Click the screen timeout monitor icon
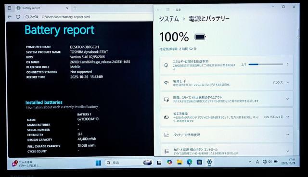Screen dimensions: 308x177 coord(166,100)
